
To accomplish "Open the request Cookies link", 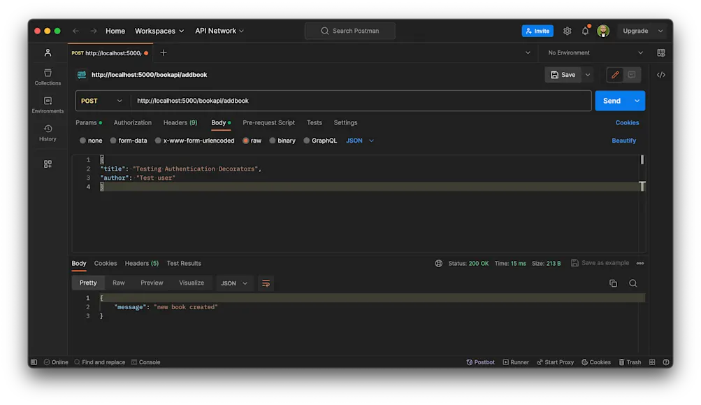I will pyautogui.click(x=627, y=122).
